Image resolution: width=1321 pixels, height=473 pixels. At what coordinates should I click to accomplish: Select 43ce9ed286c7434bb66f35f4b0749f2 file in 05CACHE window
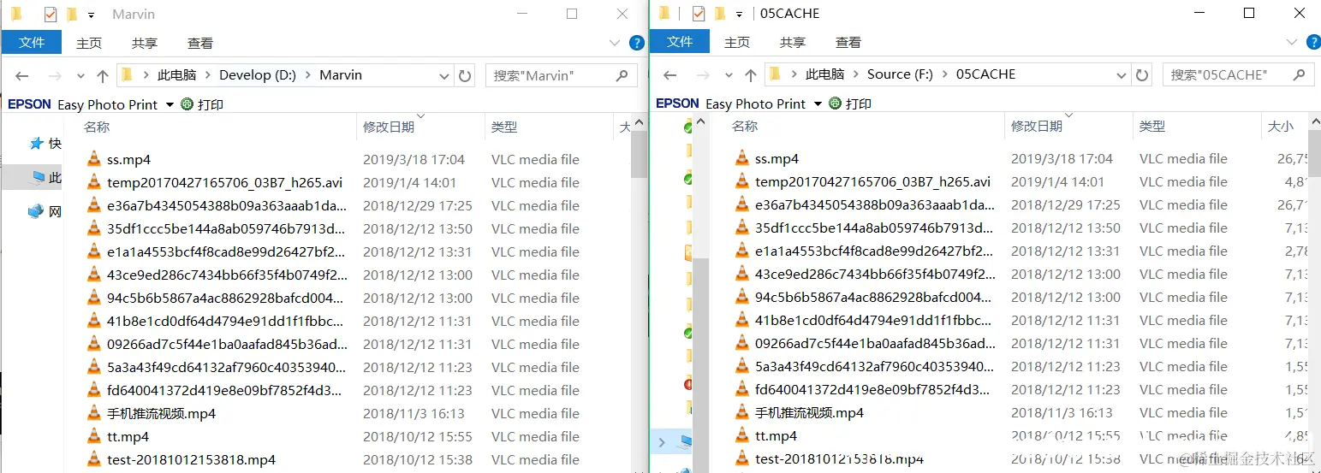click(x=875, y=274)
